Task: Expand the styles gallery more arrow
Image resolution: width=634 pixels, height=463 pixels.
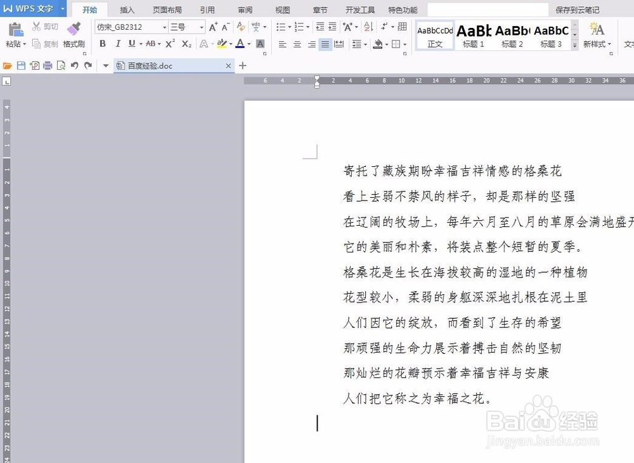Action: pyautogui.click(x=574, y=45)
